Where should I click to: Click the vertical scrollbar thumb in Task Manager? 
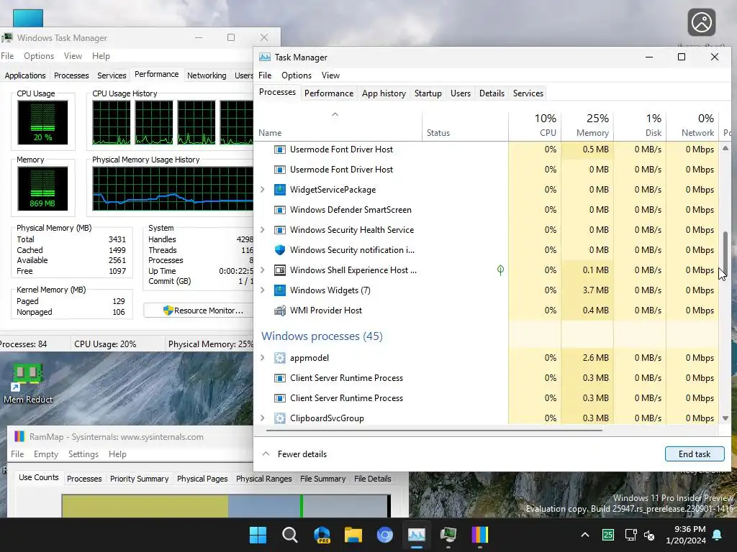[725, 254]
